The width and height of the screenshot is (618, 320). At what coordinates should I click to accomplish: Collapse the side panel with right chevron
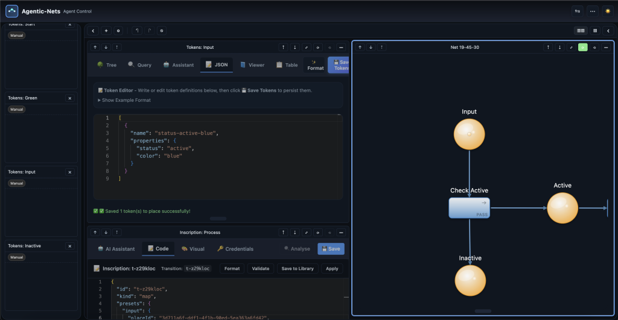coord(608,30)
